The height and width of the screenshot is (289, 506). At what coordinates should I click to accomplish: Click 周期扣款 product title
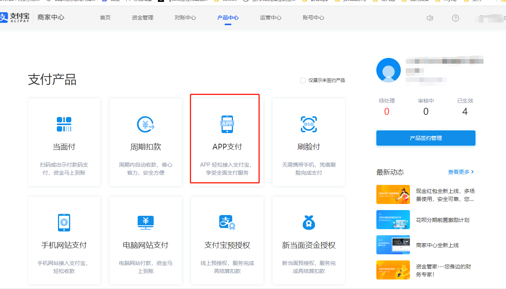point(146,147)
